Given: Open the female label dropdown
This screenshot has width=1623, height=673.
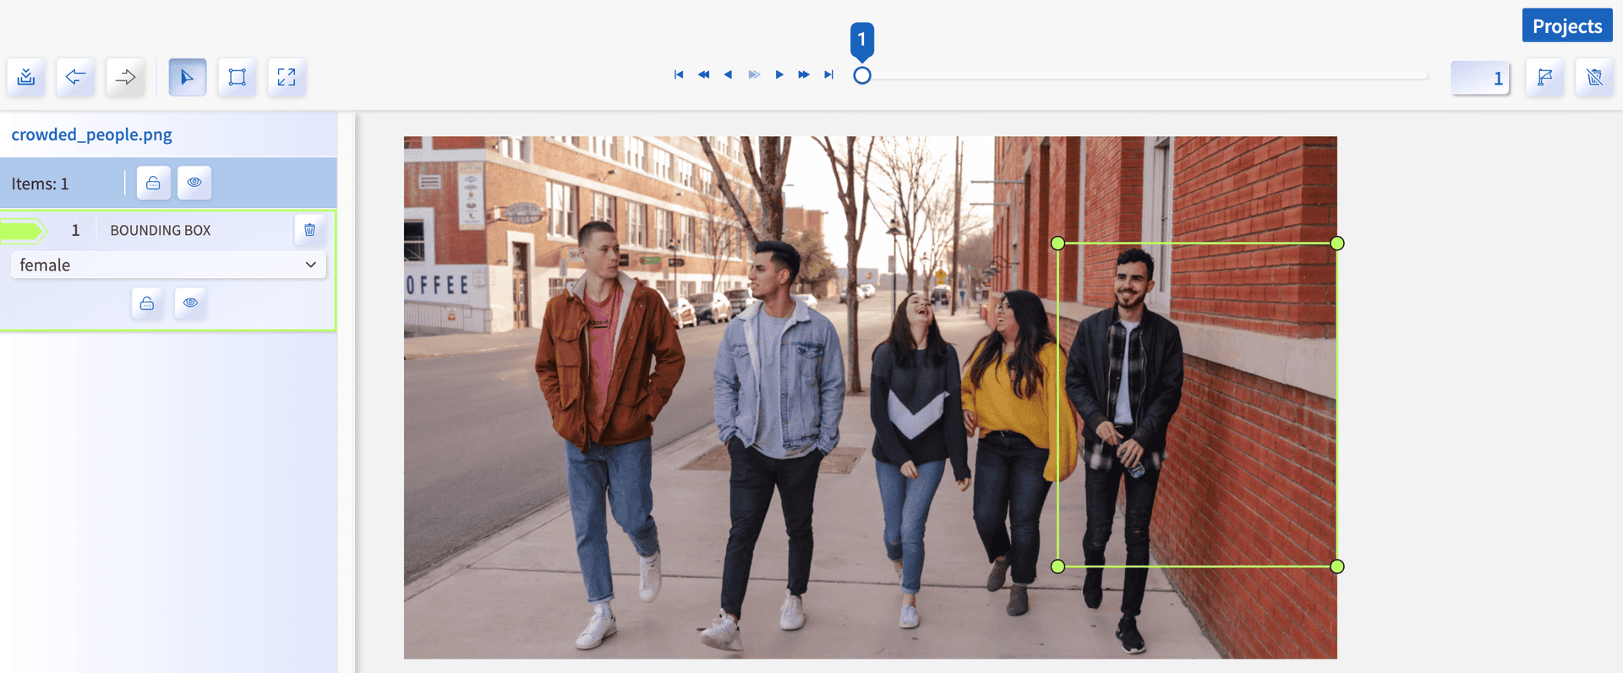Looking at the screenshot, I should tap(168, 265).
